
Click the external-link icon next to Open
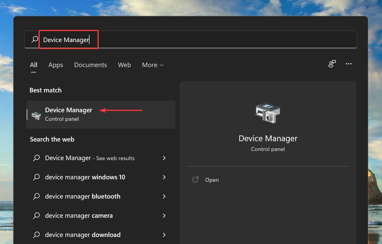[x=195, y=180]
